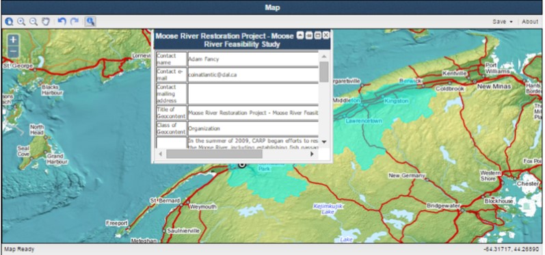Activate the pan hand tool
This screenshot has height=255, width=545.
click(46, 22)
